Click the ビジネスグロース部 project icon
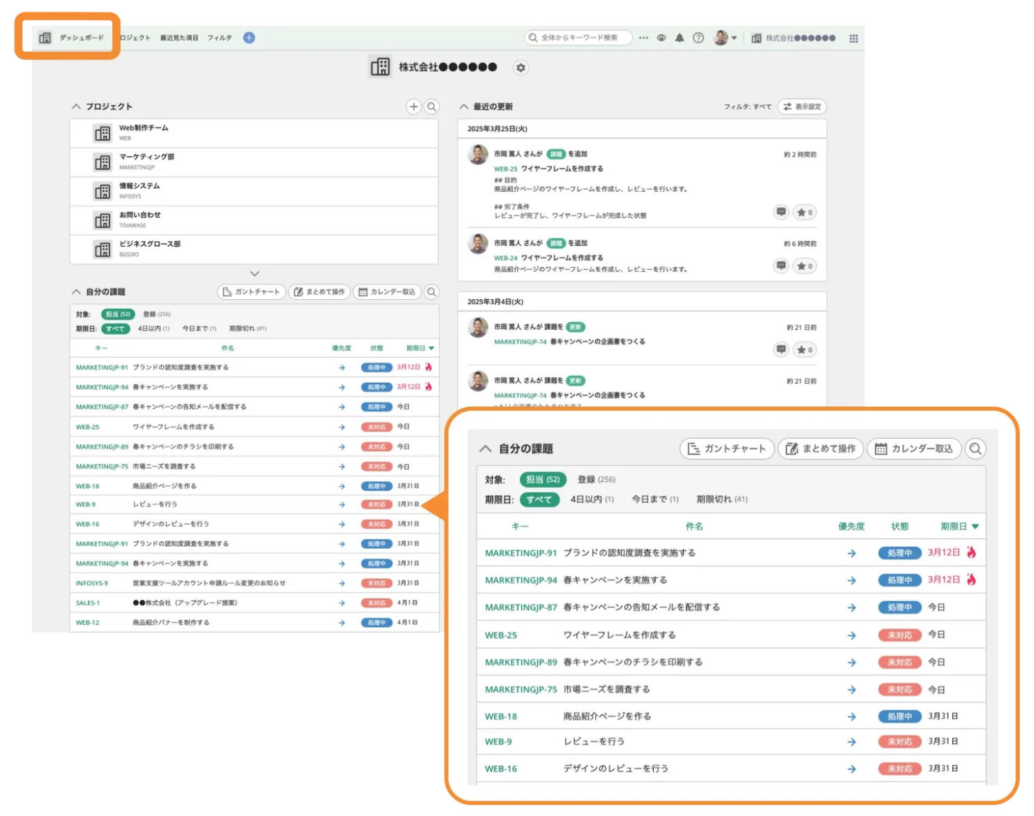1034x816 pixels. point(103,250)
